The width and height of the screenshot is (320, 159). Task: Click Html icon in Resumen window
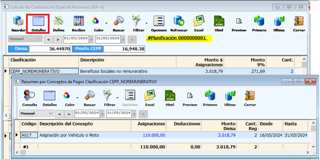pos(170,95)
